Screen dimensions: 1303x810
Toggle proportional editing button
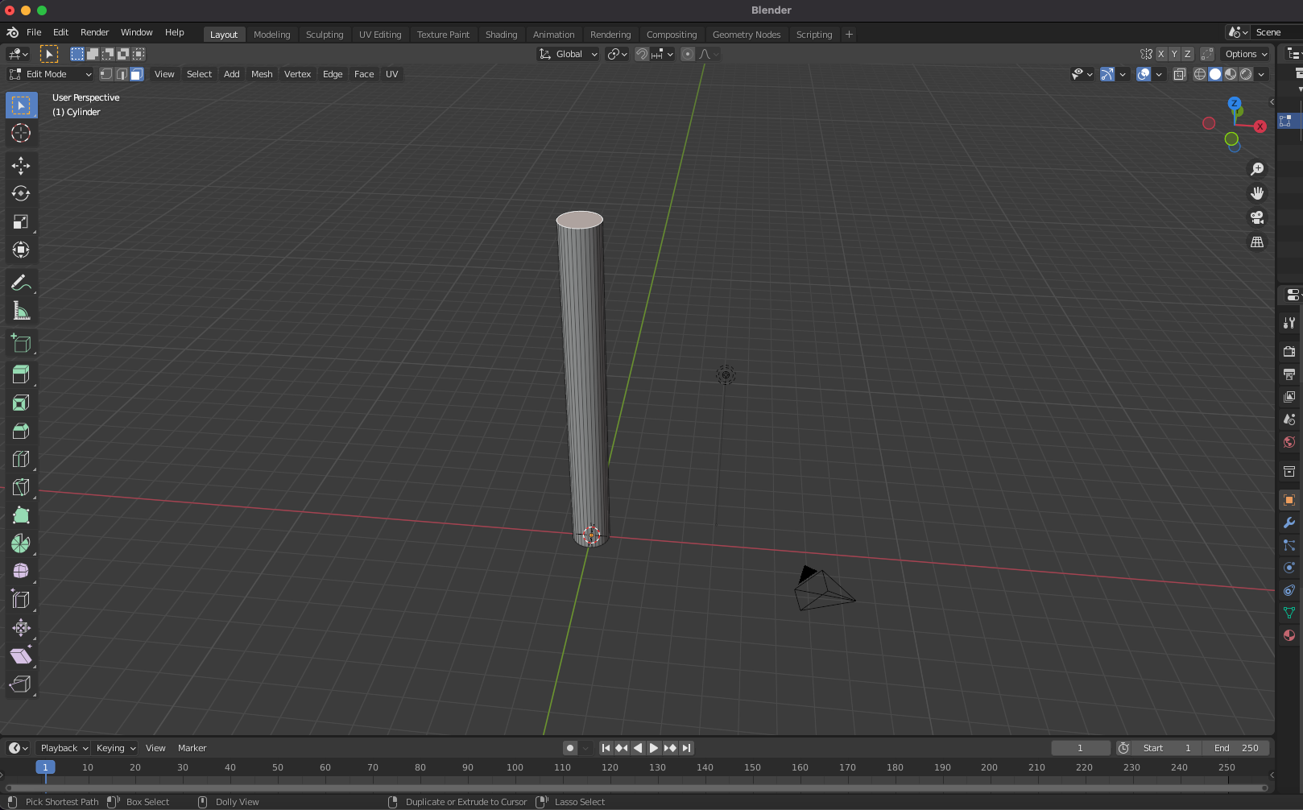tap(688, 54)
